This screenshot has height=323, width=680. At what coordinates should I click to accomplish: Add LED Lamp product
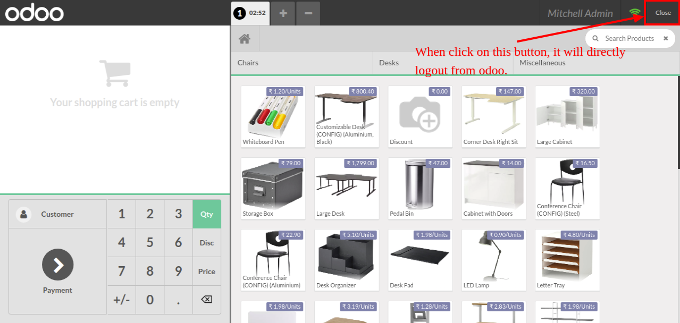[494, 260]
